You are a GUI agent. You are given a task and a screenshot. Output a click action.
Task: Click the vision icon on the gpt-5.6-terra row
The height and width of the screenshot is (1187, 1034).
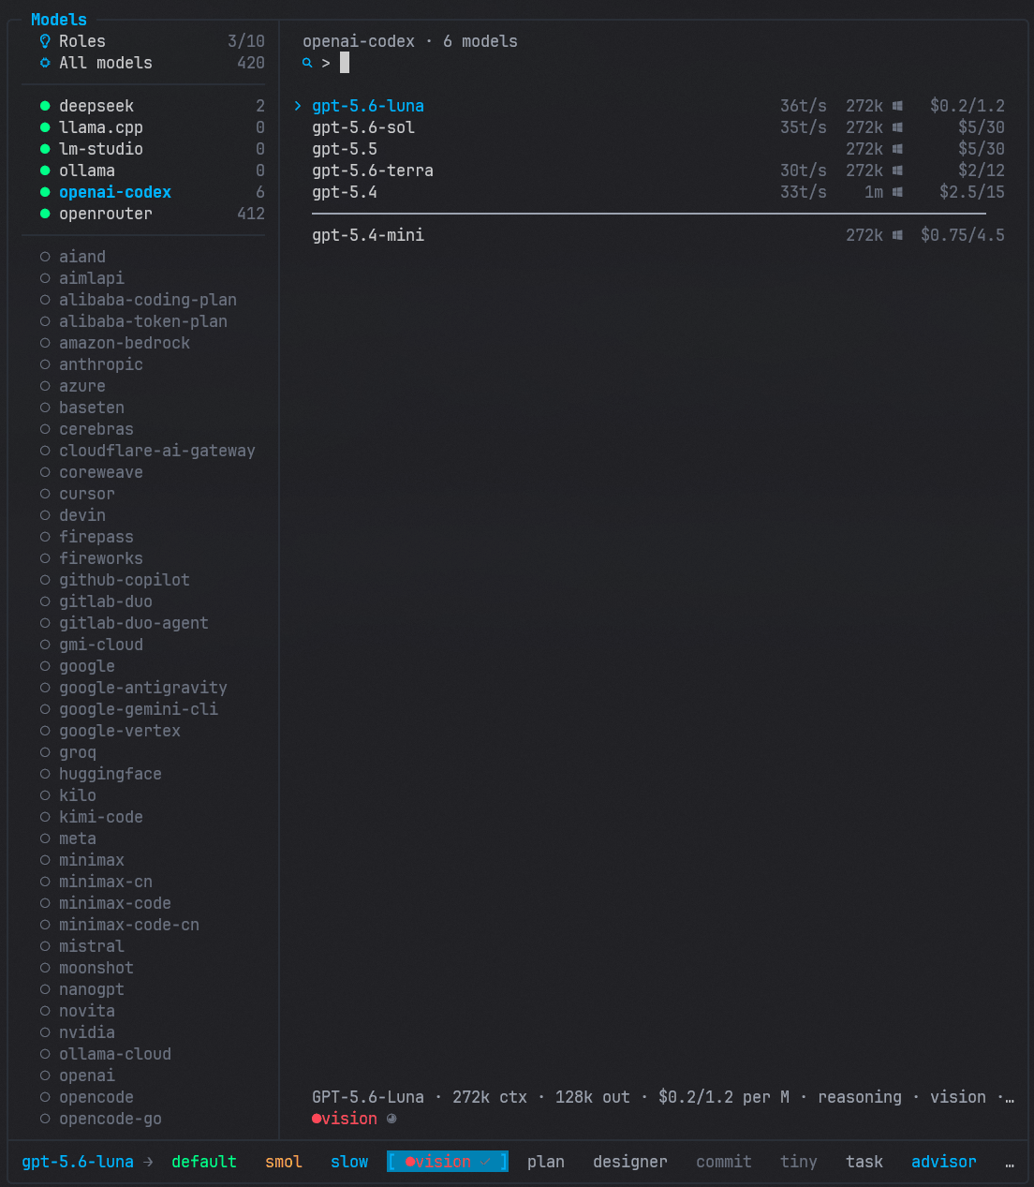[897, 171]
